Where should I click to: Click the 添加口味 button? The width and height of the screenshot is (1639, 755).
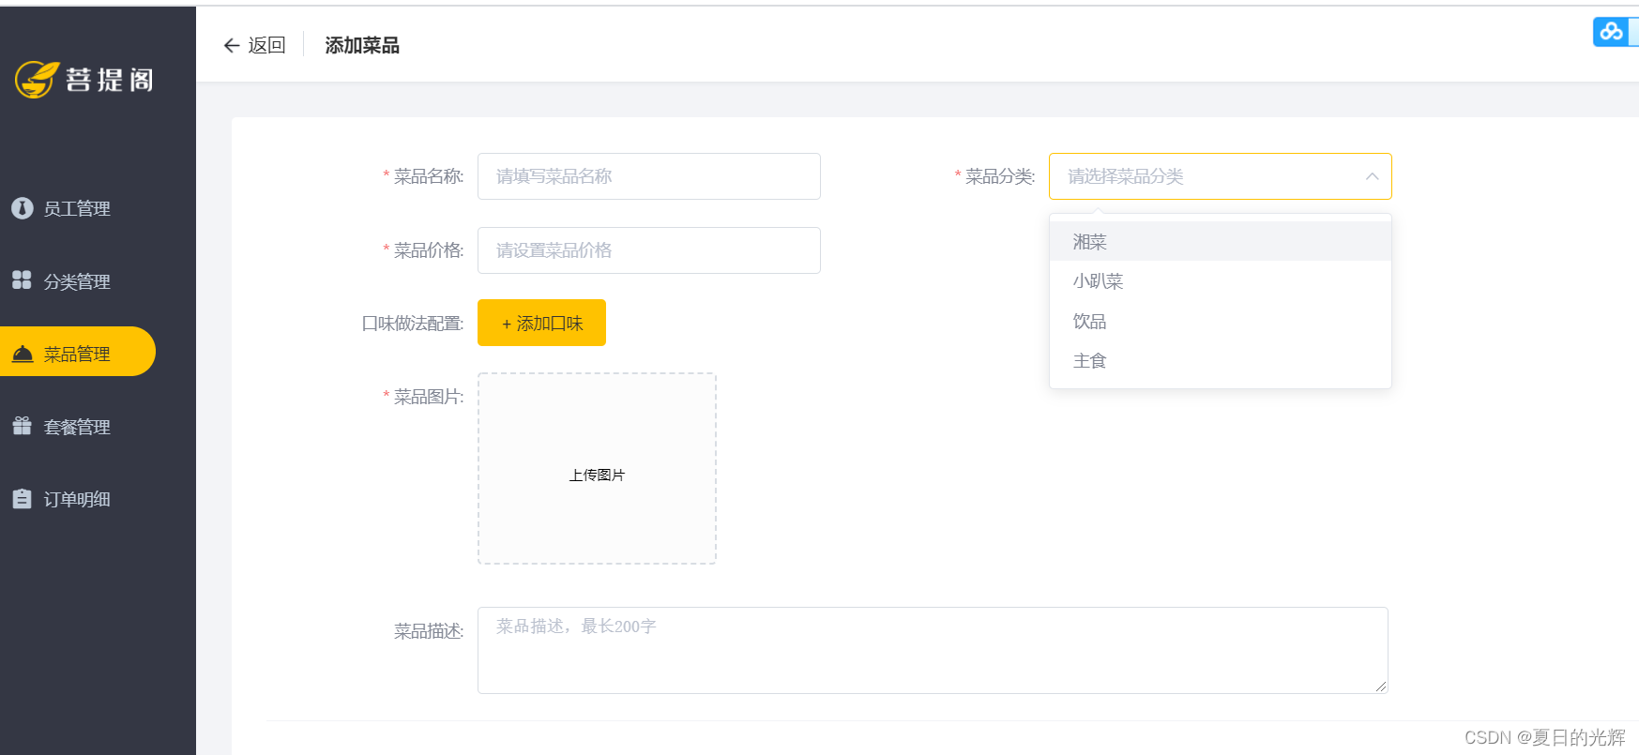click(x=541, y=323)
